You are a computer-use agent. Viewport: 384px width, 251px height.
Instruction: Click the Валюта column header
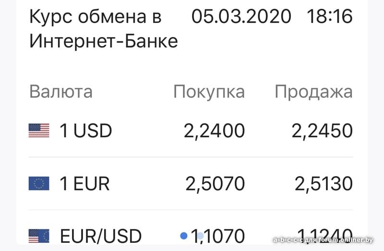pos(61,91)
